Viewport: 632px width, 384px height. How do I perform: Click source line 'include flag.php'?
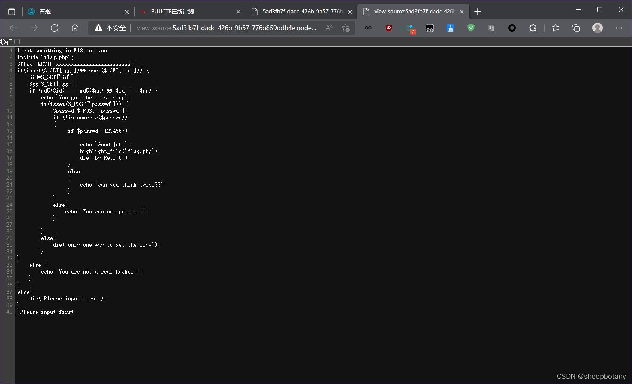[45, 57]
